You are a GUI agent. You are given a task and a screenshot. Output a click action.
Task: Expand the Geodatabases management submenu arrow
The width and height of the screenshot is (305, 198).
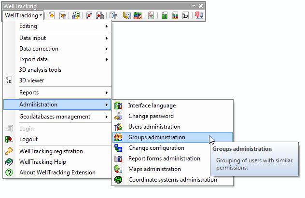[106, 117]
